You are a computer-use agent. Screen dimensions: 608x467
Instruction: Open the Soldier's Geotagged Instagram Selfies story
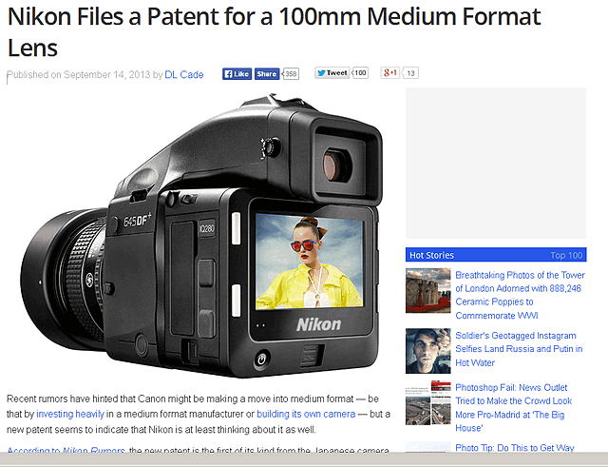(x=519, y=349)
